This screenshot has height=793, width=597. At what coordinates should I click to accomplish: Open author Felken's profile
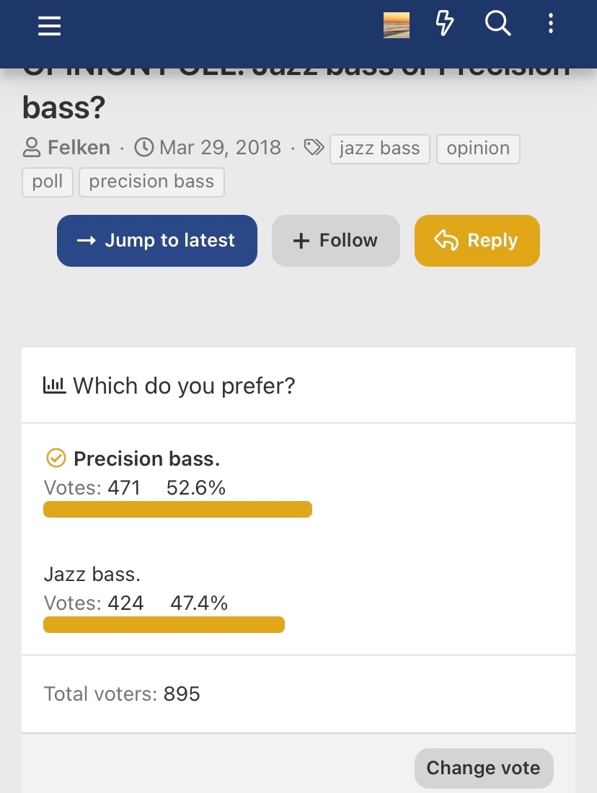pos(79,148)
